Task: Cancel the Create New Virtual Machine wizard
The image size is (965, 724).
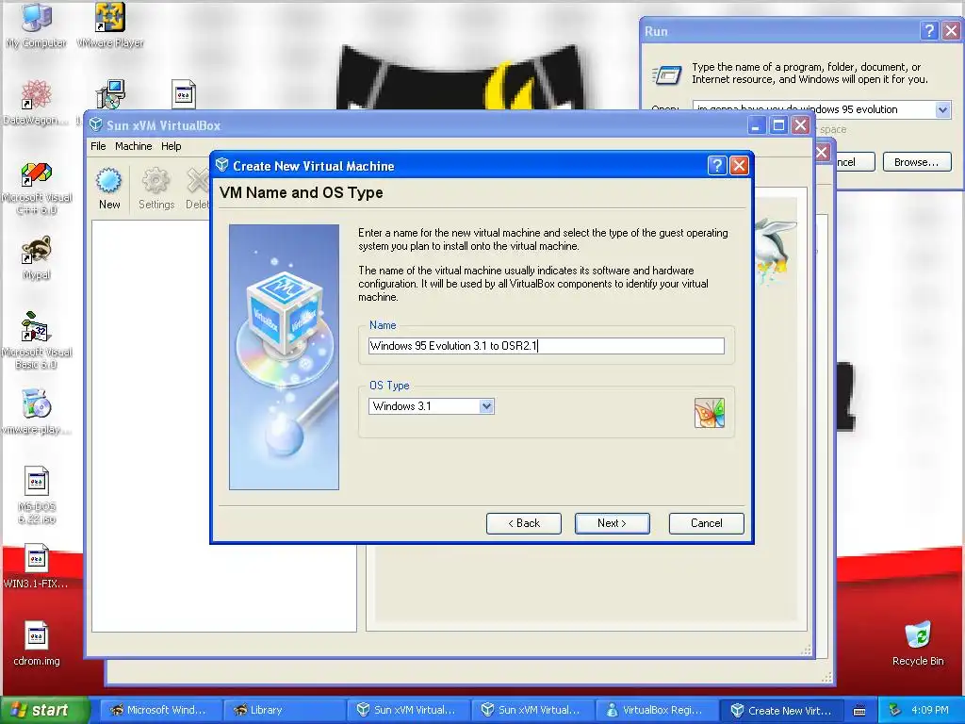Action: point(706,523)
